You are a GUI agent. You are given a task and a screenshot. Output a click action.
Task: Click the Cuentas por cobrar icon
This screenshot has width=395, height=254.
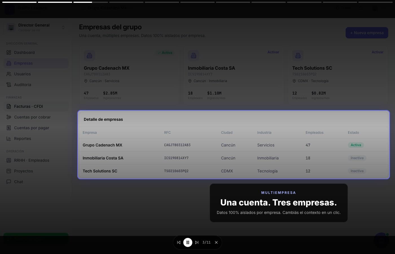point(9,117)
